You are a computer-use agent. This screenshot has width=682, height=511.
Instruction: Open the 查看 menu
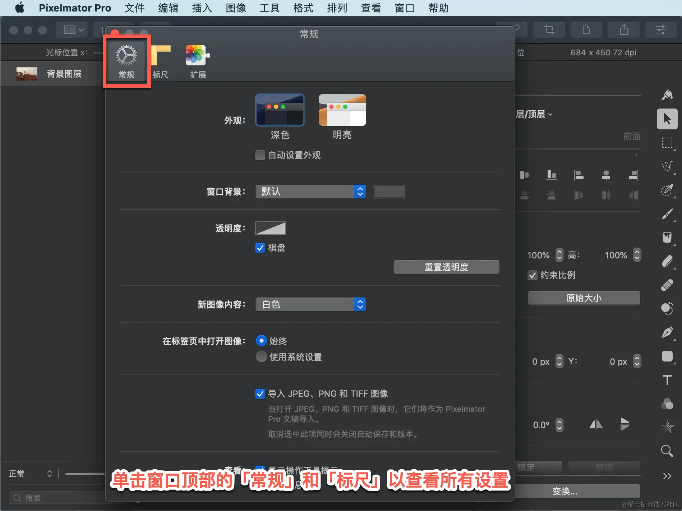click(371, 8)
